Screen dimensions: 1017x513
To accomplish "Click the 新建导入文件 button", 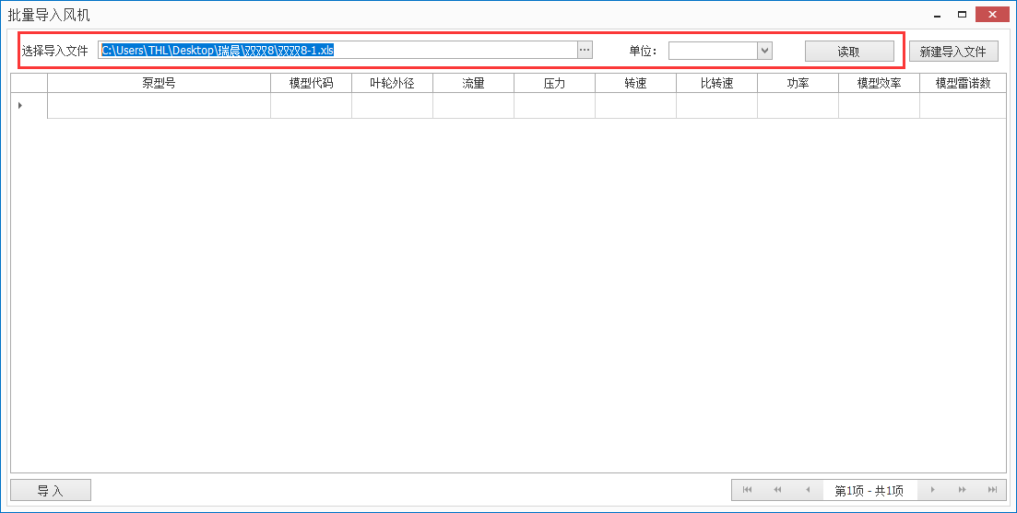I will [953, 52].
